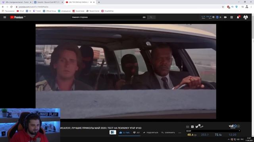Open the taskbar clock and date
The height and width of the screenshot is (142, 254).
[249, 139]
